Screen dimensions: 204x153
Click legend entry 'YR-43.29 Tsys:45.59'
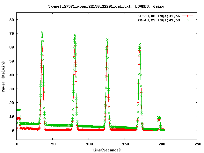click(159, 20)
